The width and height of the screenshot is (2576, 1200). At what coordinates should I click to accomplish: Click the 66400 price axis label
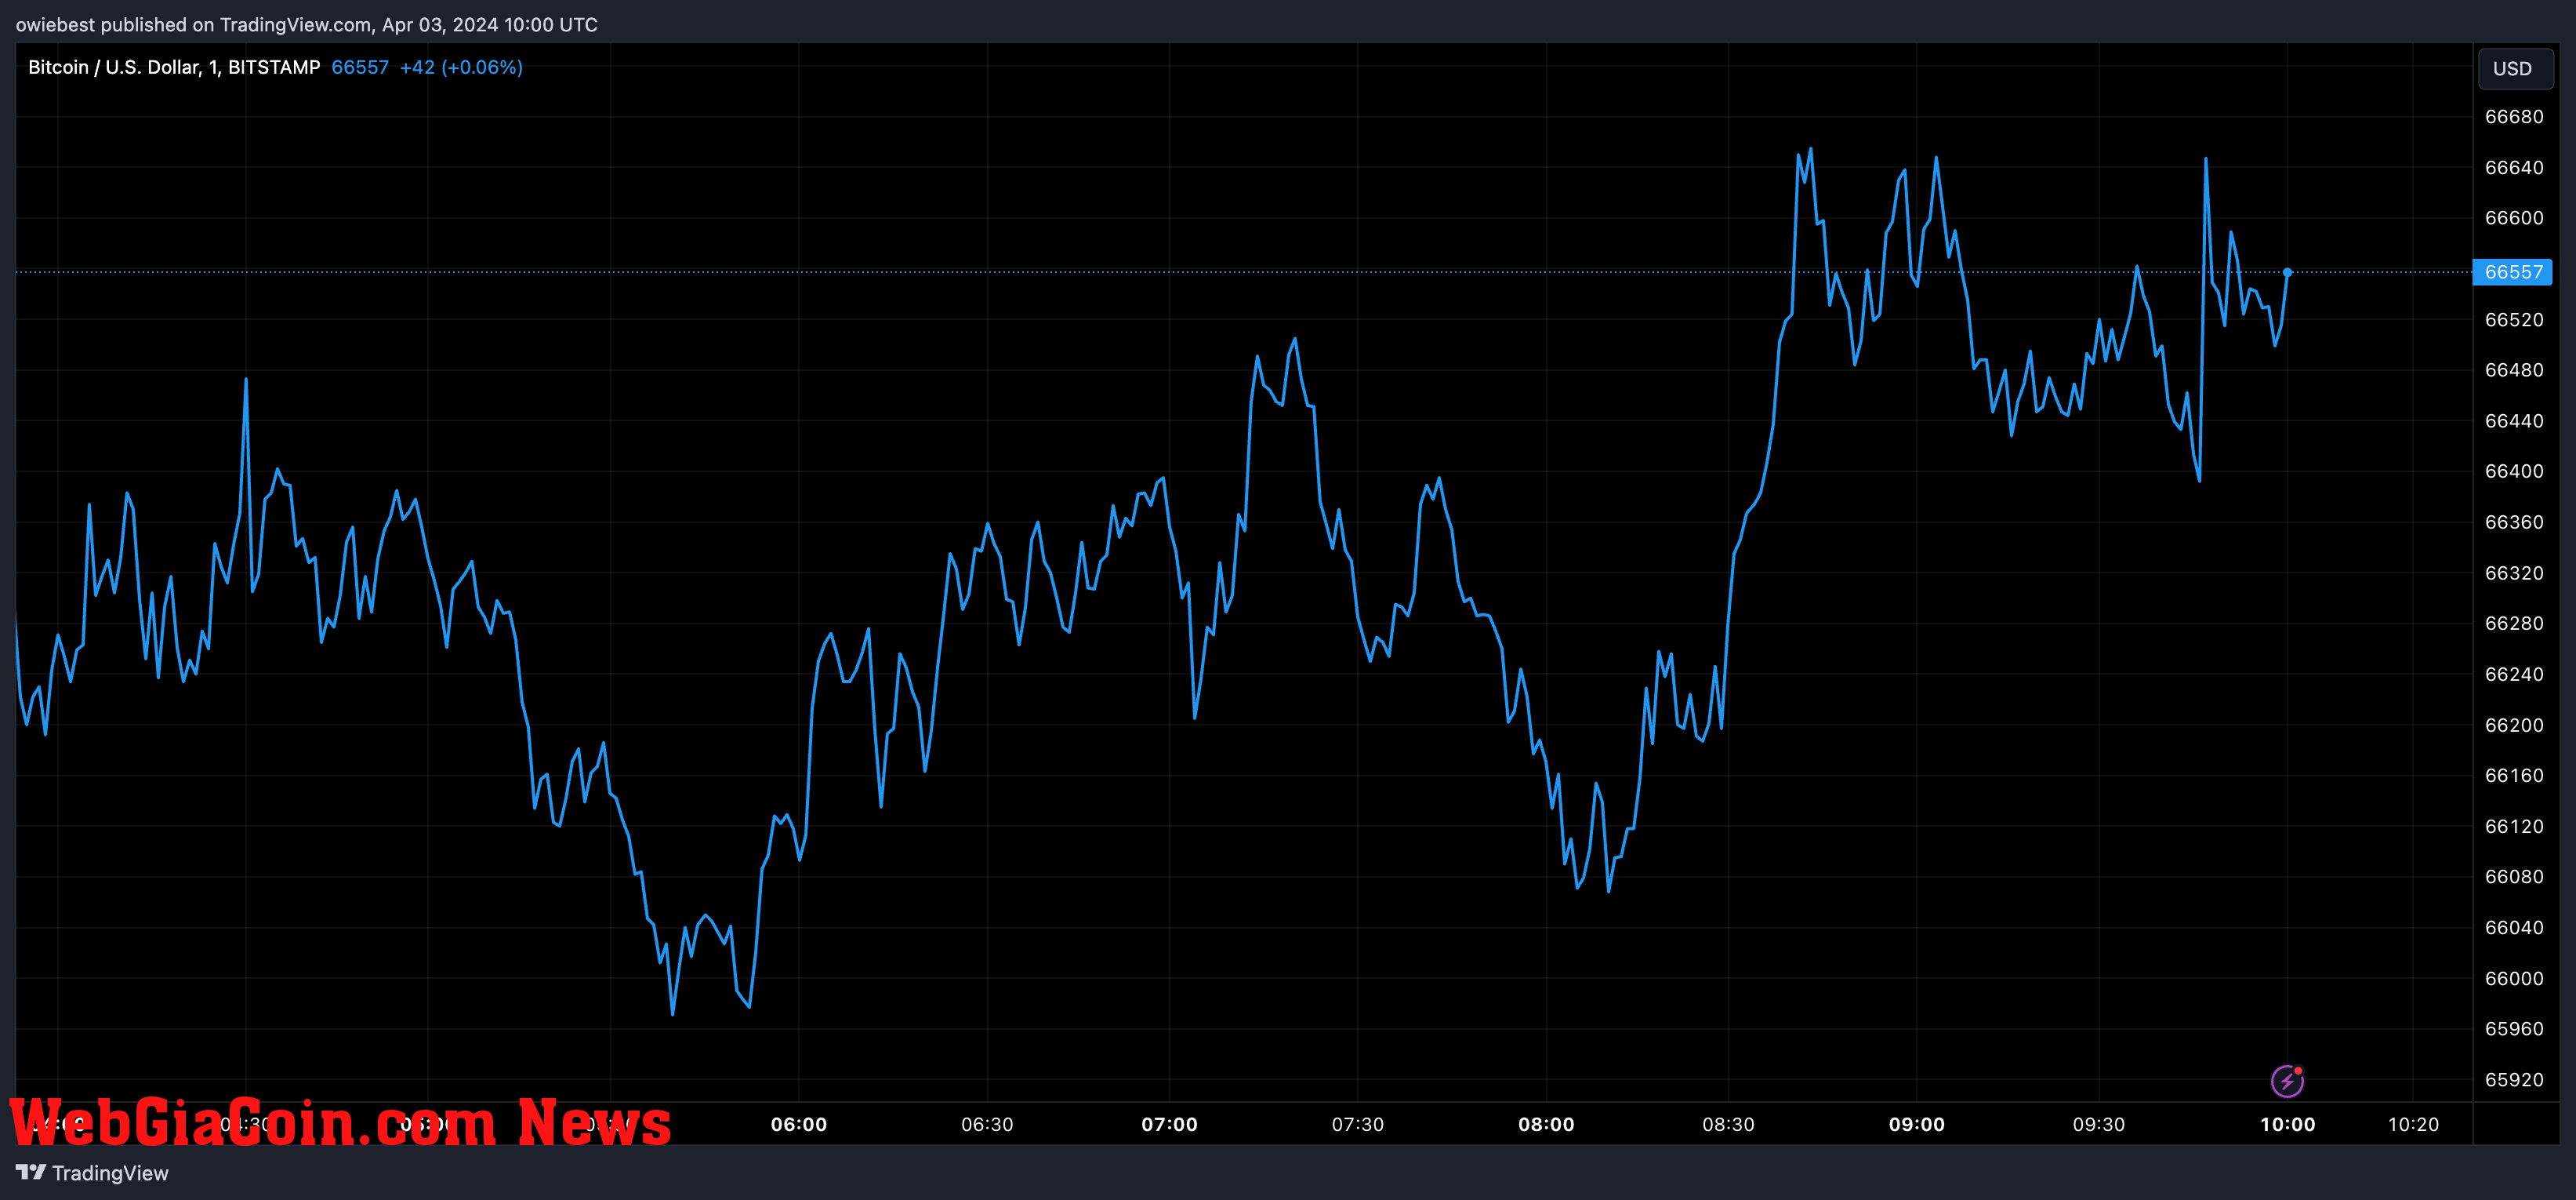(x=2514, y=471)
